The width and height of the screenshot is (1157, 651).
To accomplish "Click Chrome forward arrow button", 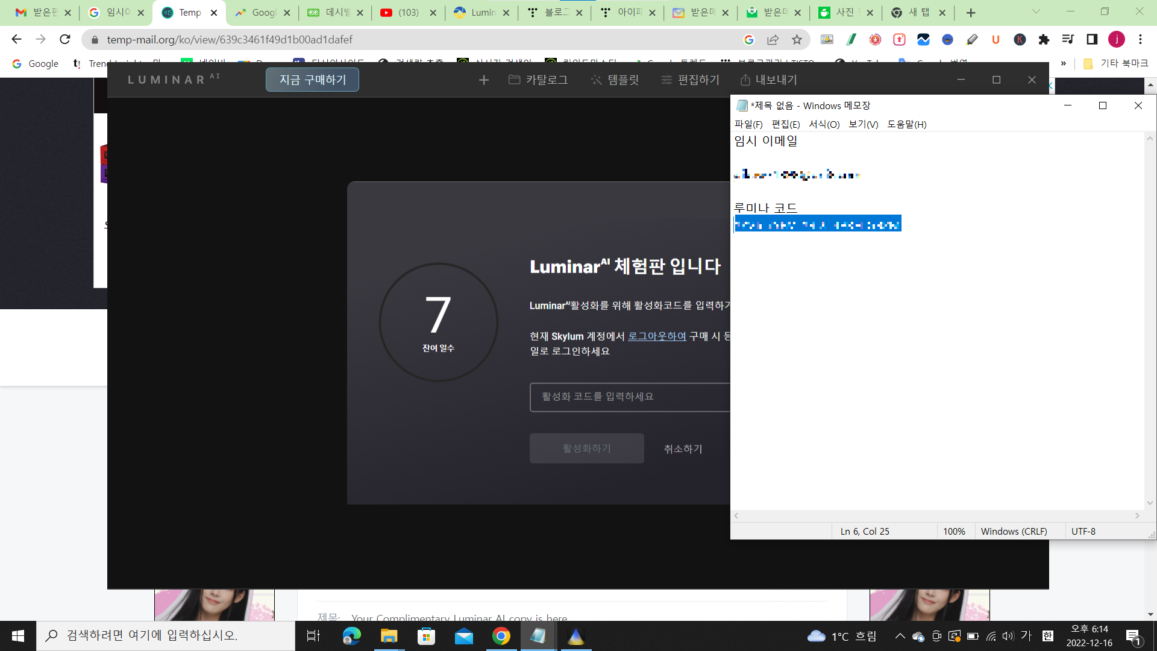I will pos(40,40).
